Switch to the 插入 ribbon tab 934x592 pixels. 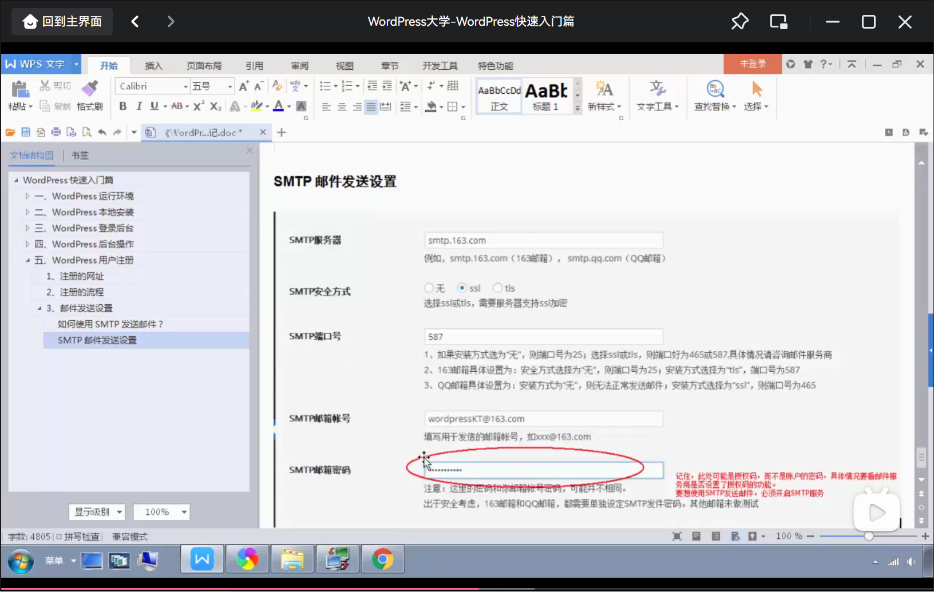[x=153, y=66]
